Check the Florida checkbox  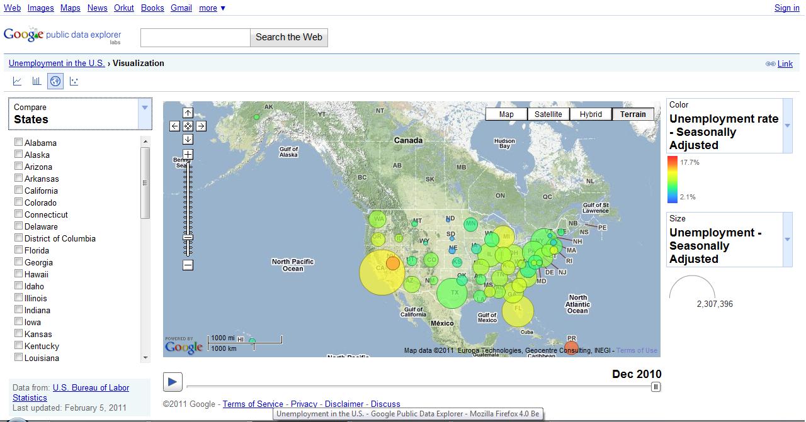[19, 250]
